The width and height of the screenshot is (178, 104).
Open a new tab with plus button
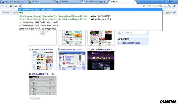[138, 2]
